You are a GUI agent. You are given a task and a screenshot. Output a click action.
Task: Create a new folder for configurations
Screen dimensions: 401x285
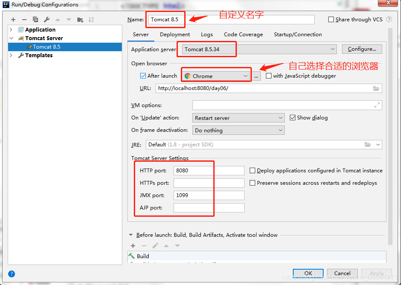pyautogui.click(x=80, y=20)
